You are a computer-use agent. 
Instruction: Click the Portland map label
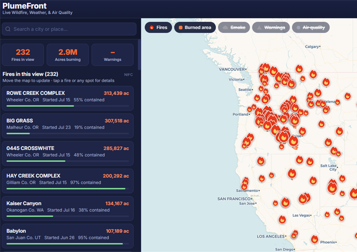pos(240,114)
